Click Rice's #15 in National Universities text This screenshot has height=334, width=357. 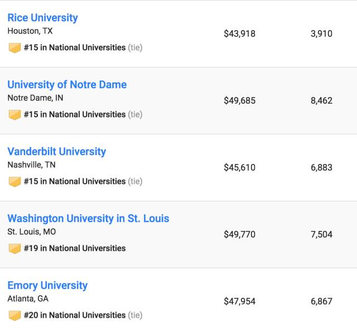pos(75,48)
